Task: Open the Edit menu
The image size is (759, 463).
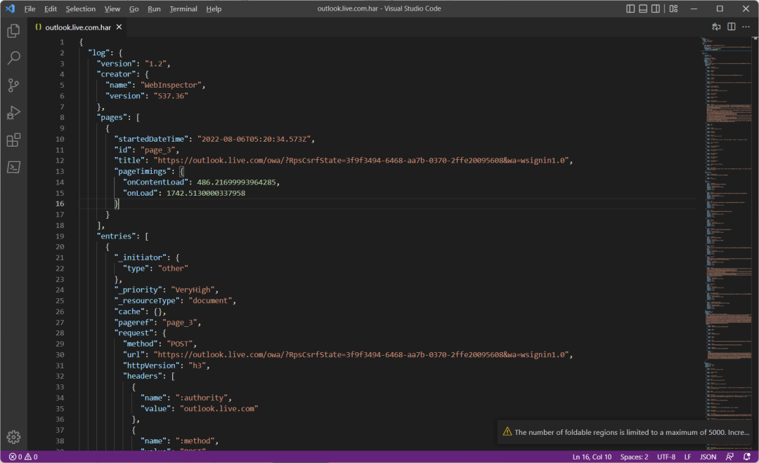Action: 51,8
